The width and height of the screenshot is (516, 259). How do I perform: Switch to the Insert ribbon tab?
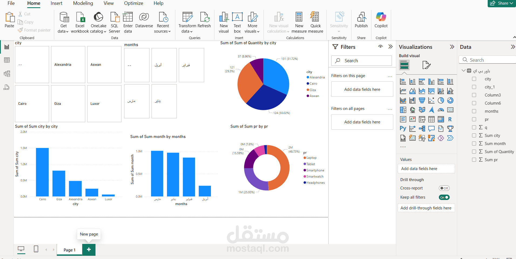pyautogui.click(x=56, y=3)
